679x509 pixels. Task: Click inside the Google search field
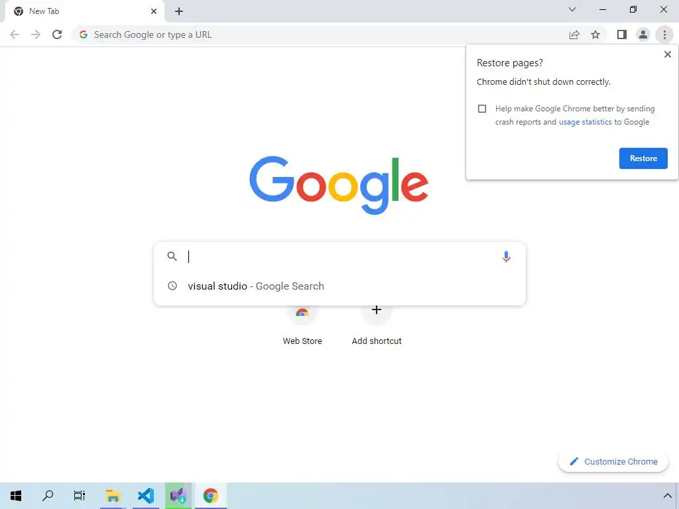pyautogui.click(x=340, y=256)
